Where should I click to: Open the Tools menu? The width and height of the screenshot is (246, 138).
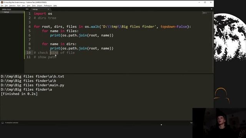click(x=34, y=6)
